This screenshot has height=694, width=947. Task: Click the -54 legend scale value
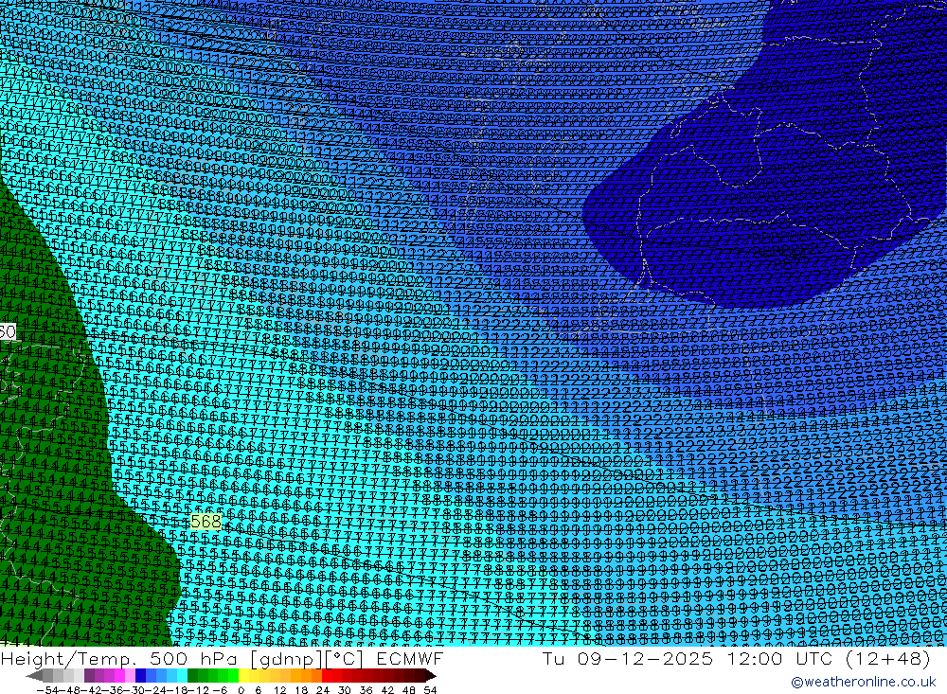[47, 690]
